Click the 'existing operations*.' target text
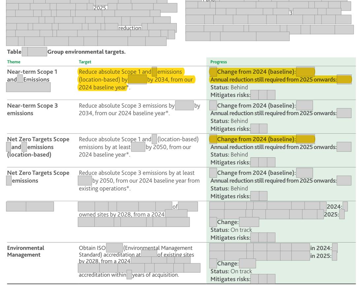Image resolution: width=363 pixels, height=285 pixels. pyautogui.click(x=105, y=189)
